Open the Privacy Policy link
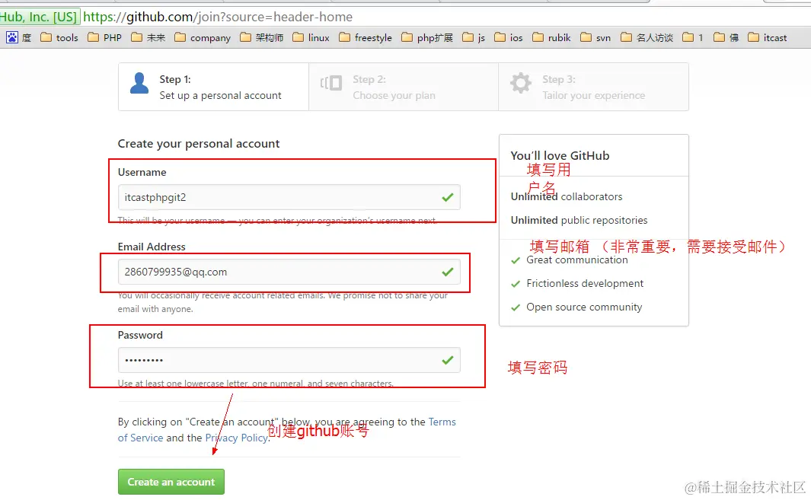The width and height of the screenshot is (811, 500). [x=237, y=438]
